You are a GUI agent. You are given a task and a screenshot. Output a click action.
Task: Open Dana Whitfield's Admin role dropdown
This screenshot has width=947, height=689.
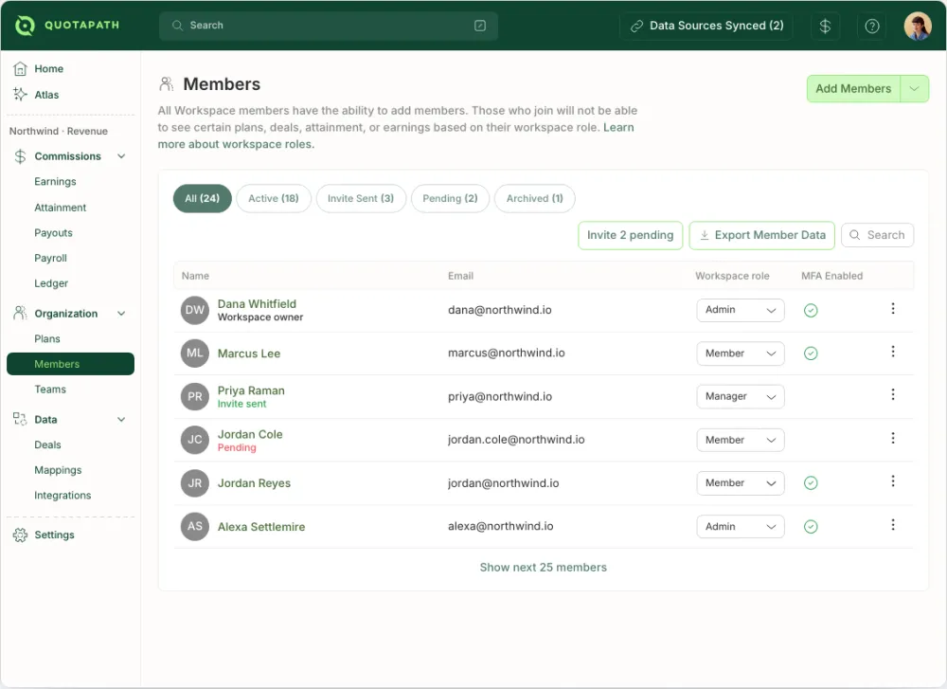(740, 310)
